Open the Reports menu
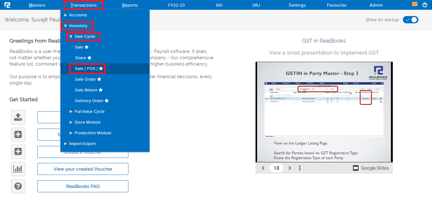Image resolution: width=432 pixels, height=197 pixels. (130, 5)
